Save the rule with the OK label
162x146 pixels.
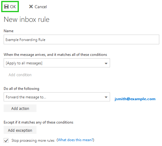13,7
